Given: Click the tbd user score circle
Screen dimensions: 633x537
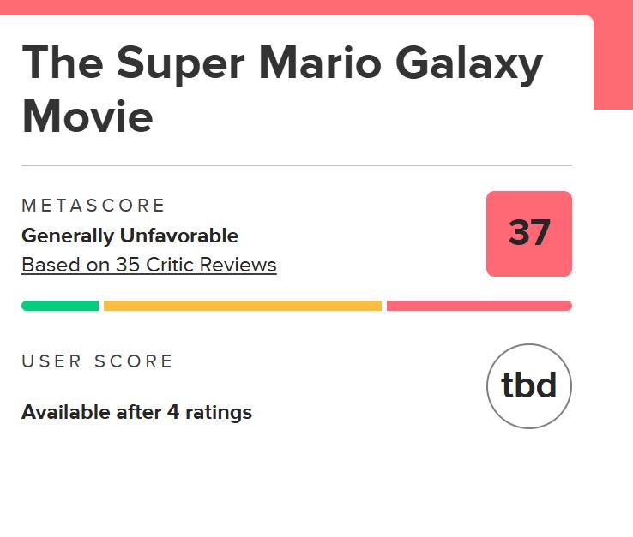Looking at the screenshot, I should click(528, 386).
